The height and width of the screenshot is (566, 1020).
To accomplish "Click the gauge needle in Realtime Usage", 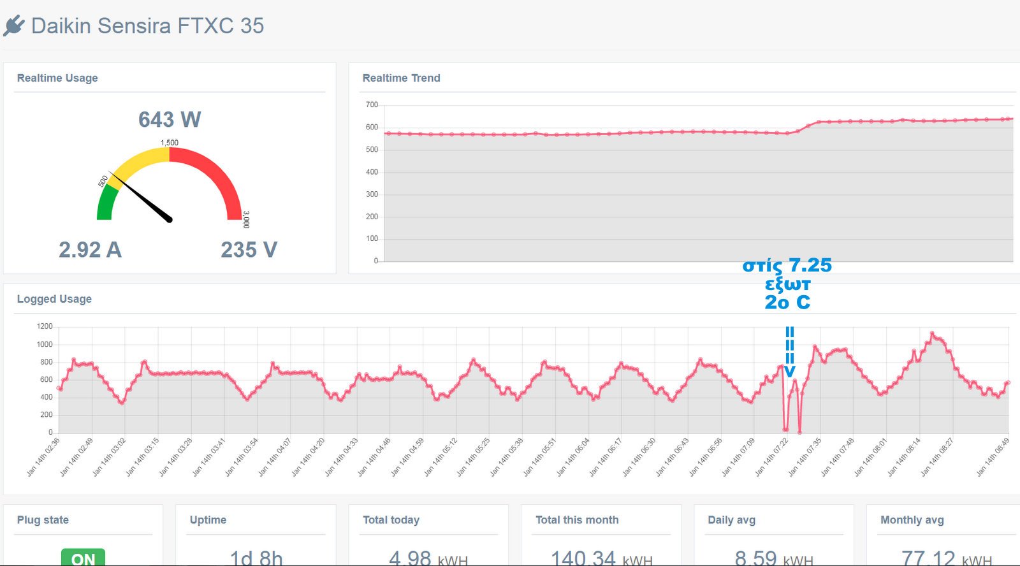I will 140,196.
